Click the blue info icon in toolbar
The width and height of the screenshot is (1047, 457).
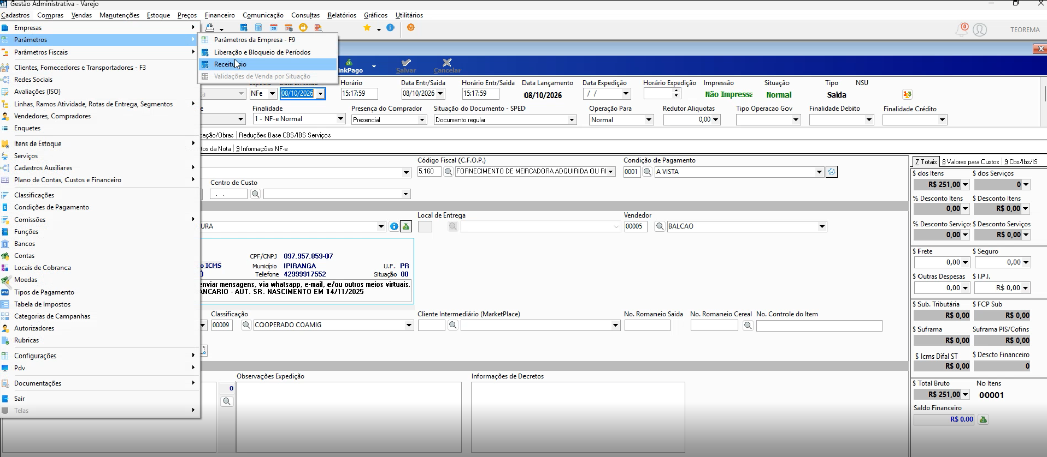[390, 28]
